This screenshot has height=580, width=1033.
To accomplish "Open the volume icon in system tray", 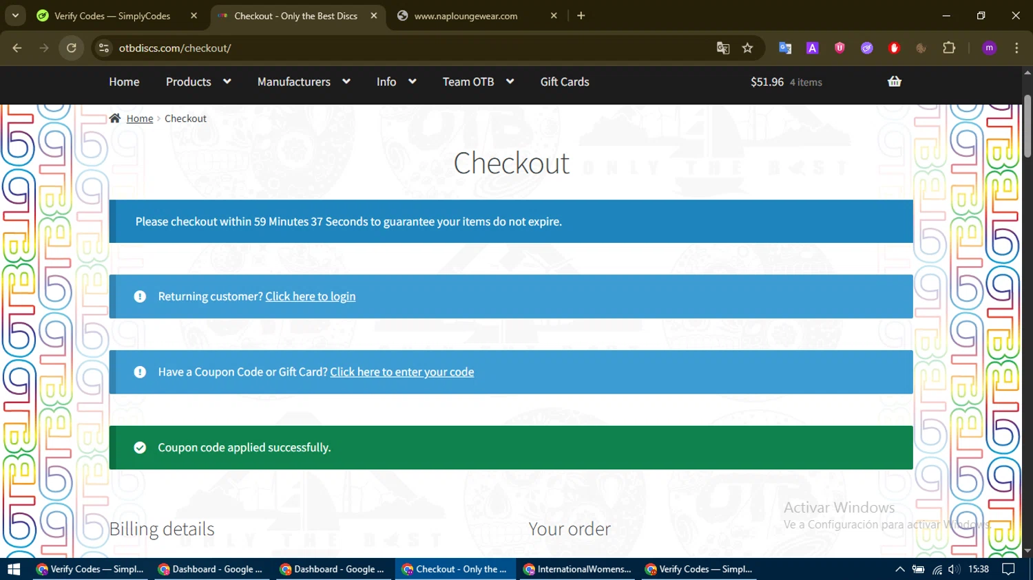I will [x=954, y=569].
